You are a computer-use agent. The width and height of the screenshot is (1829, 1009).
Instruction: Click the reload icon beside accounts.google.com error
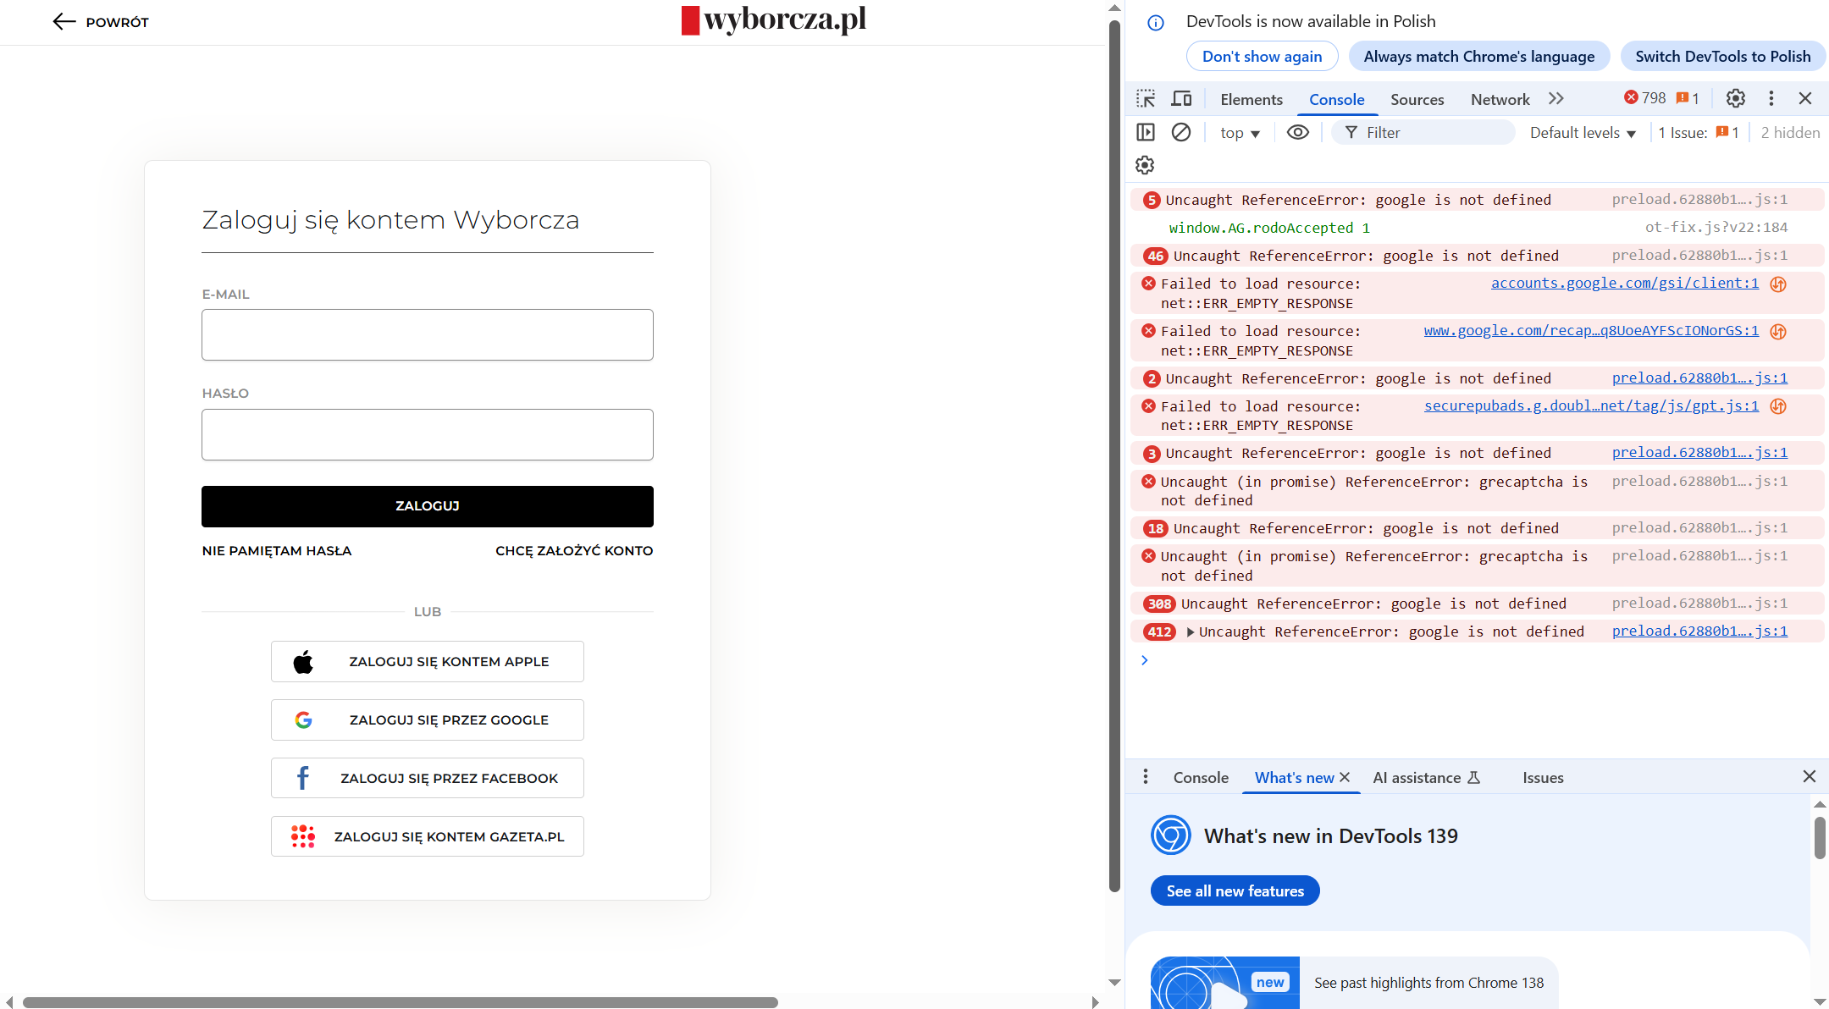click(x=1778, y=284)
